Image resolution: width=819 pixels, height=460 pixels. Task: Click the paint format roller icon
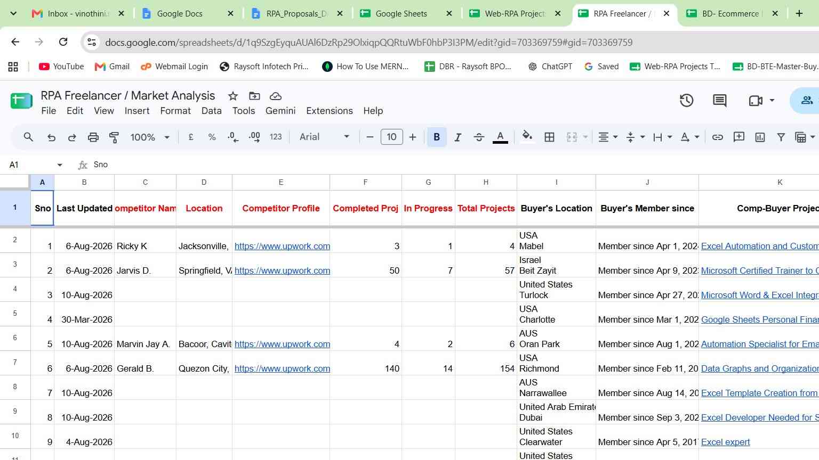(x=114, y=137)
